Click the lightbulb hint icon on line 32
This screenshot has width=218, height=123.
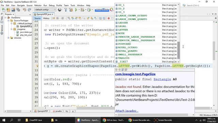37,66
